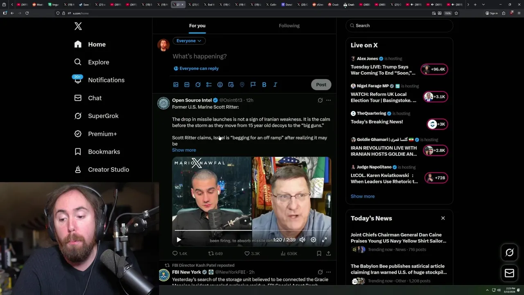524x295 pixels.
Task: Join TheQuartering live broadcast +3K
Action: click(437, 124)
